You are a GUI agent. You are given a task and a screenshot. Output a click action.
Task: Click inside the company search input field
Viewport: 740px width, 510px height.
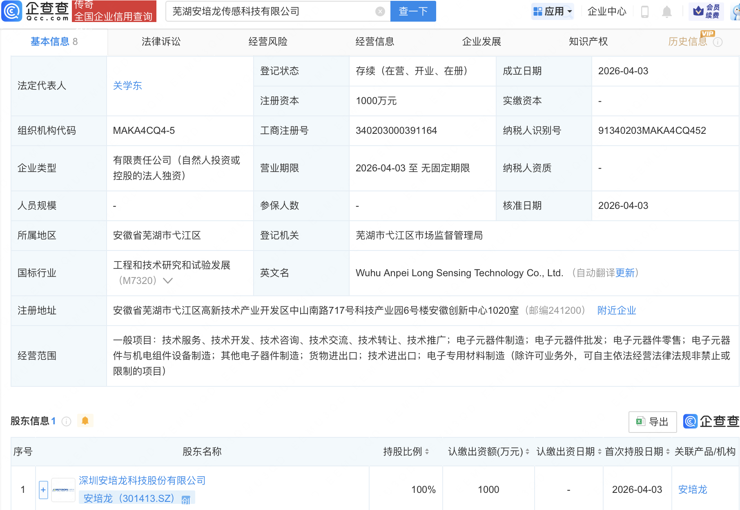point(265,11)
